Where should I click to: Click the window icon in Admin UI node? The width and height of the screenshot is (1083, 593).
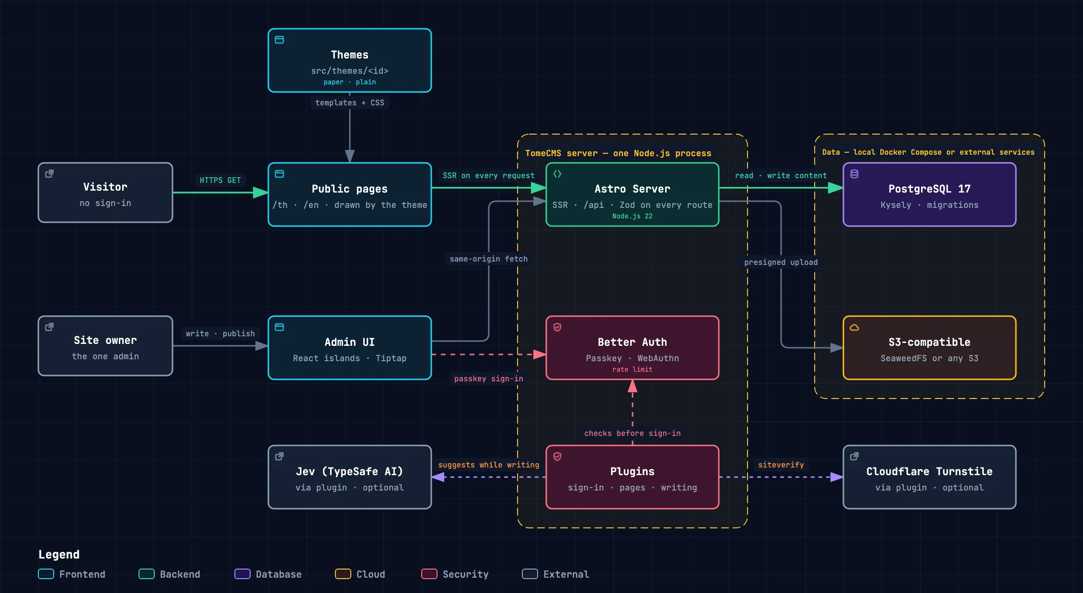[x=279, y=327]
